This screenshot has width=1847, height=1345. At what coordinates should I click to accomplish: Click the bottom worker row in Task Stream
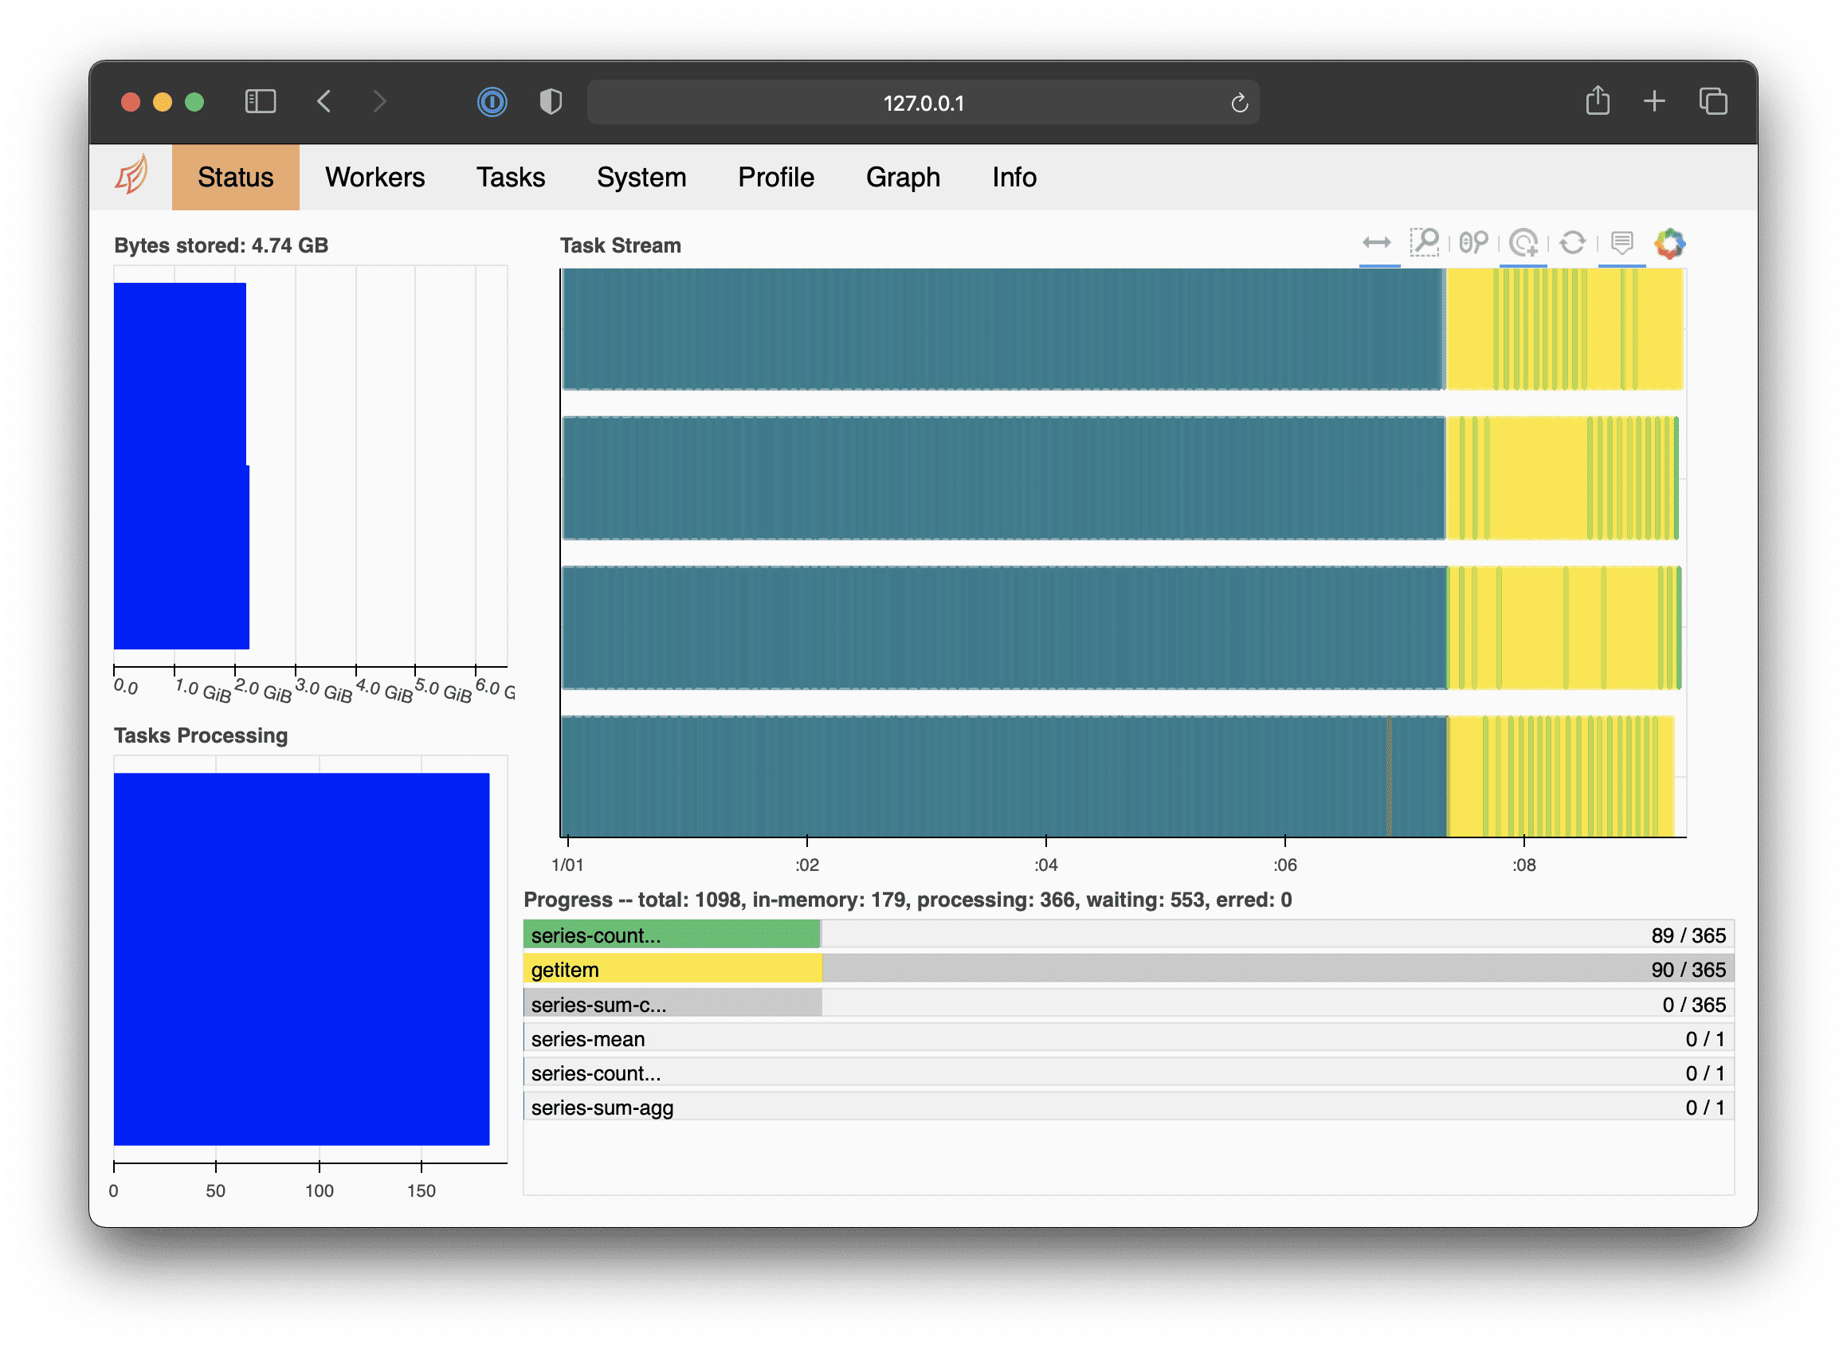click(1118, 777)
